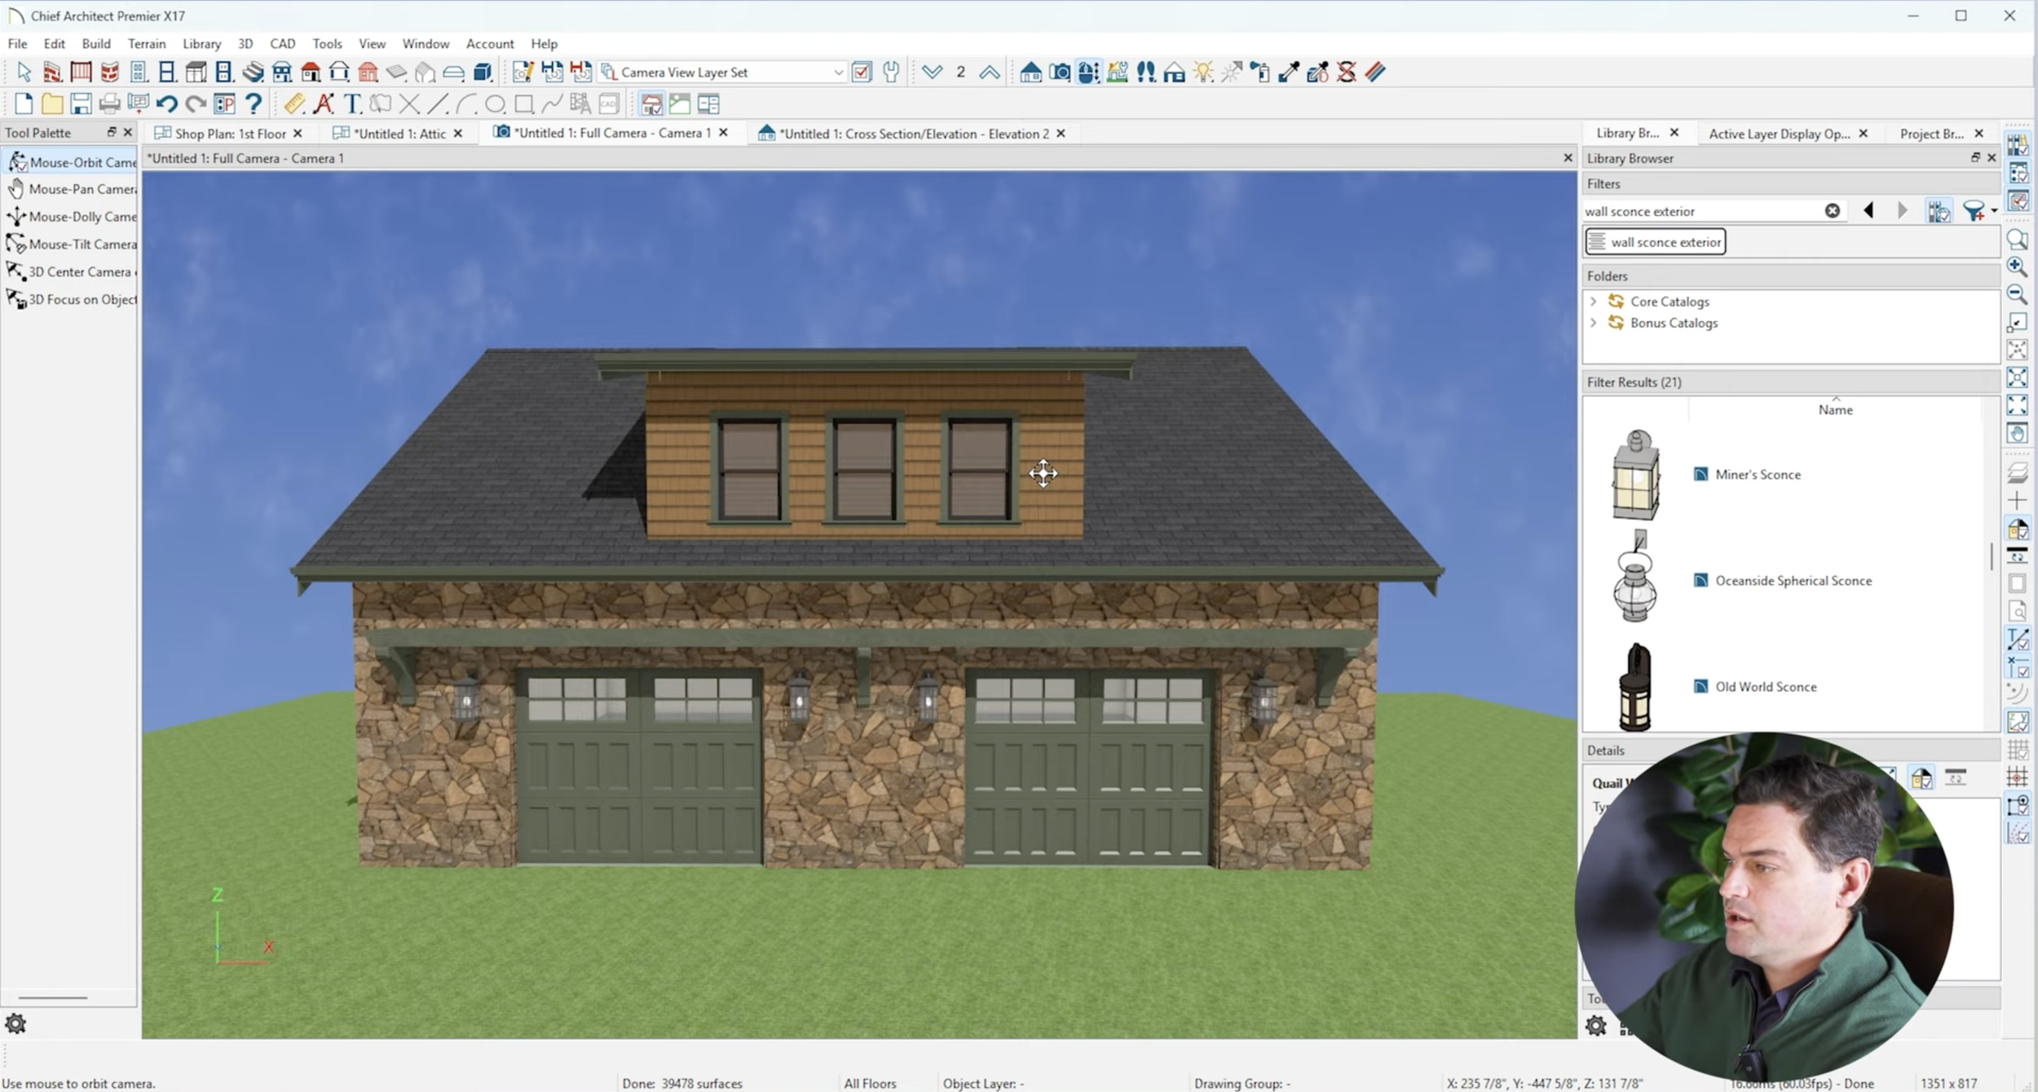Open the Help question mark icon
This screenshot has height=1092, width=2038.
click(254, 104)
